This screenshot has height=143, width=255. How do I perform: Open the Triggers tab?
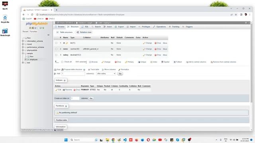tap(187, 27)
